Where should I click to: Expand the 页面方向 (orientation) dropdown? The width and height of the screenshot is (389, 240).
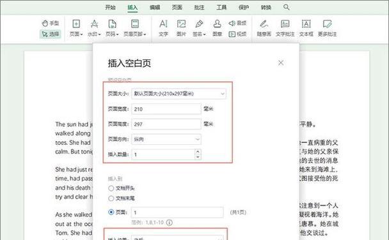(166, 139)
